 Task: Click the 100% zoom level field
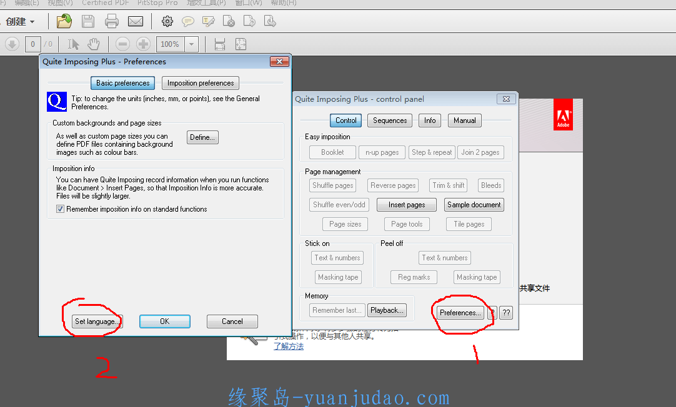click(171, 44)
